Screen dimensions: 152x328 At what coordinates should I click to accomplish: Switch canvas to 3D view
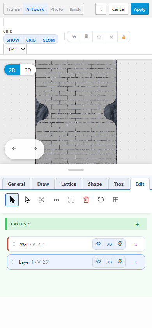pyautogui.click(x=28, y=70)
